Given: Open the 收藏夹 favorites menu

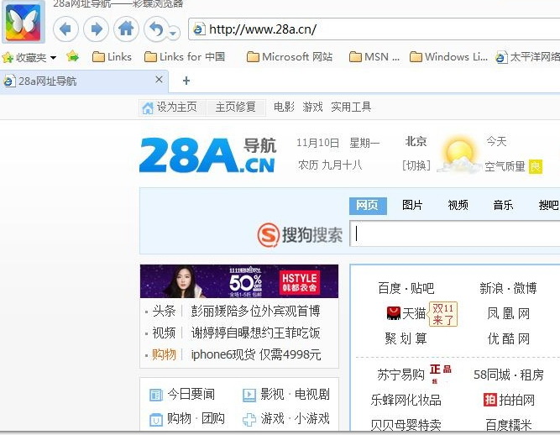Looking at the screenshot, I should (x=29, y=57).
